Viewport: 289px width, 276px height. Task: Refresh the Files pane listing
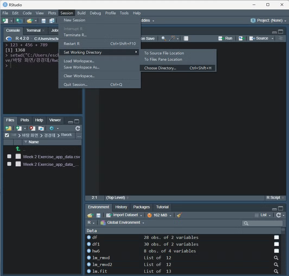click(78, 128)
